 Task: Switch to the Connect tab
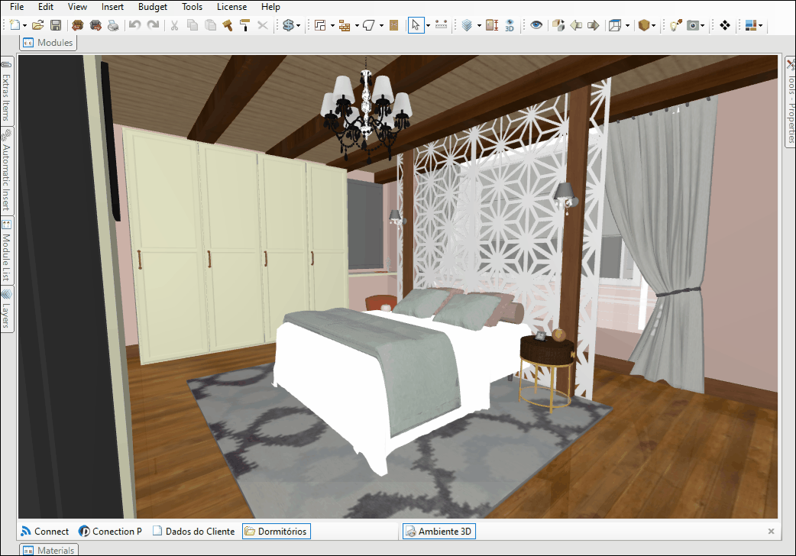click(x=44, y=531)
